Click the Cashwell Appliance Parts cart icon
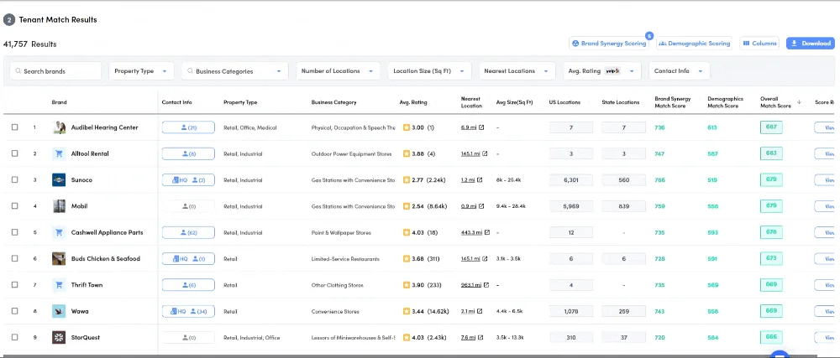Screen dimensions: 840x358 tap(59, 232)
